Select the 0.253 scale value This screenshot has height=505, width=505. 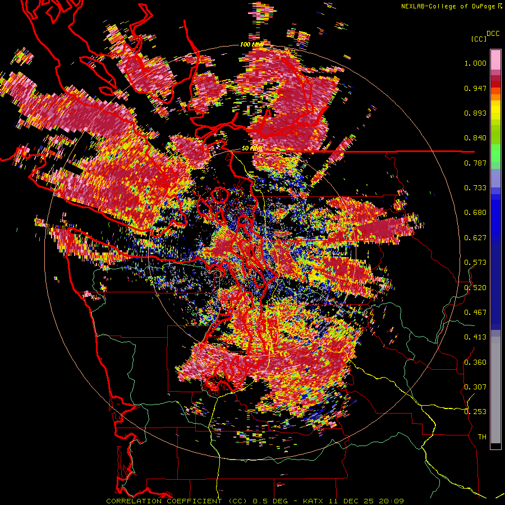475,412
